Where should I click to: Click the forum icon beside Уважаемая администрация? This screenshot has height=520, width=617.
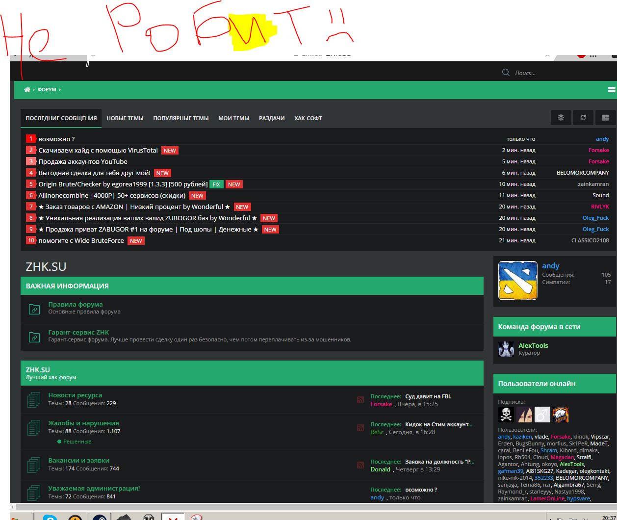[x=34, y=493]
